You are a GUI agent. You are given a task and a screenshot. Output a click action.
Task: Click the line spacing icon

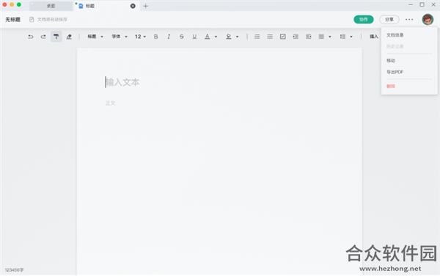click(x=342, y=37)
